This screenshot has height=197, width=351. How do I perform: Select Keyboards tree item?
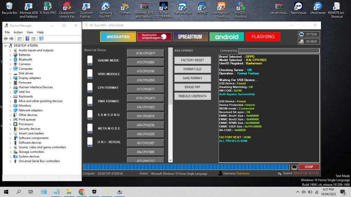pos(26,96)
